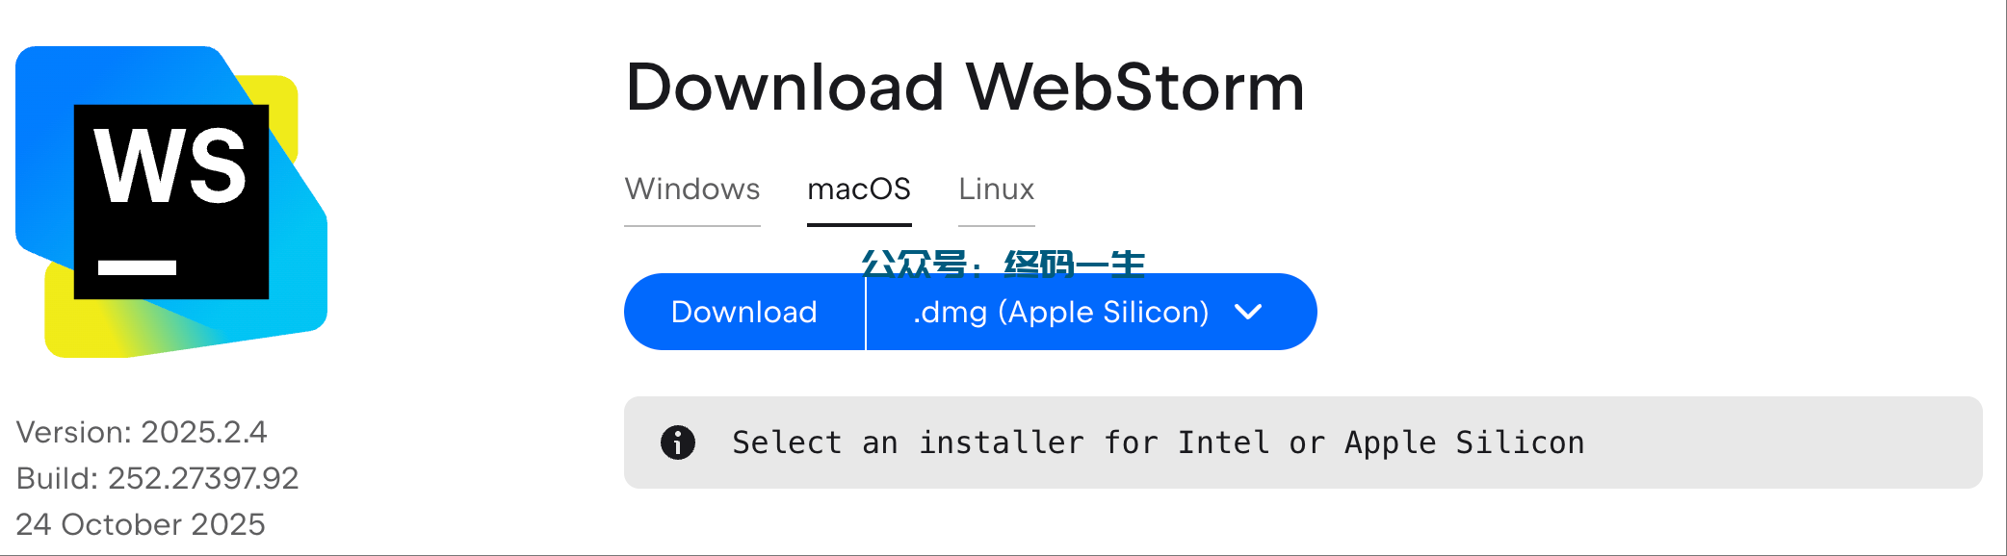Screen dimensions: 2007x556
Task: Click the Build: 252.27397.92 text
Action: pos(157,478)
